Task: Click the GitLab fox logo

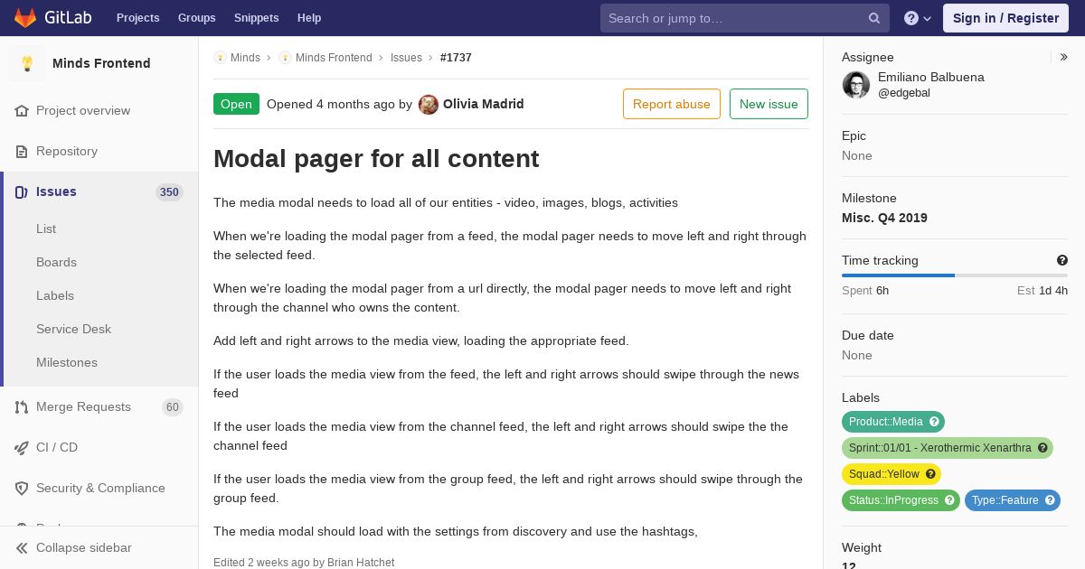Action: coord(25,17)
